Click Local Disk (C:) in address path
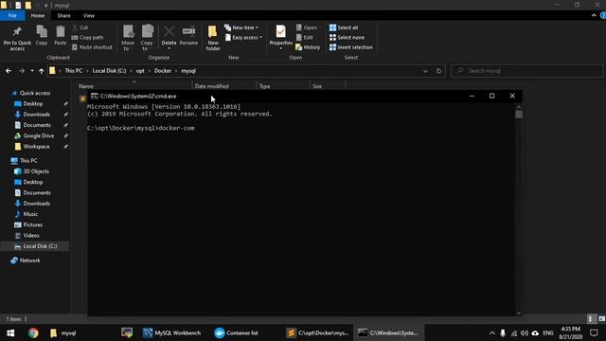 click(109, 71)
